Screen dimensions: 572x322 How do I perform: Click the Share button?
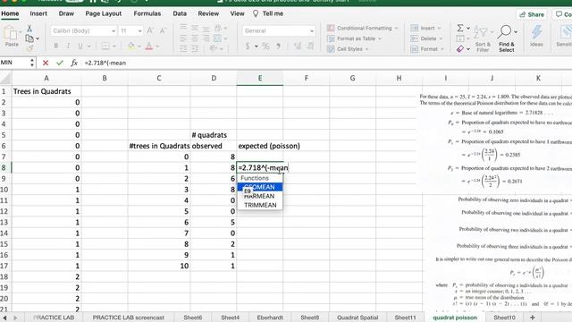coord(532,14)
